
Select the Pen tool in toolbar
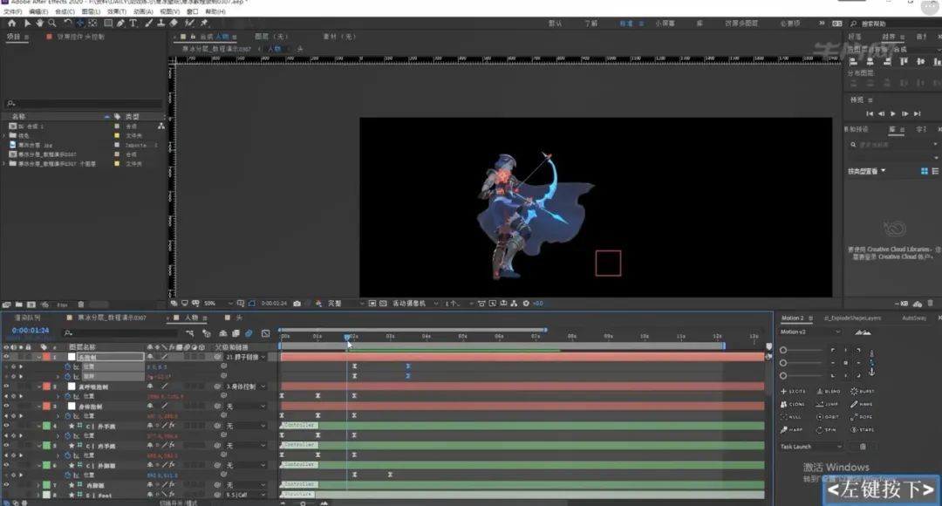(x=121, y=24)
